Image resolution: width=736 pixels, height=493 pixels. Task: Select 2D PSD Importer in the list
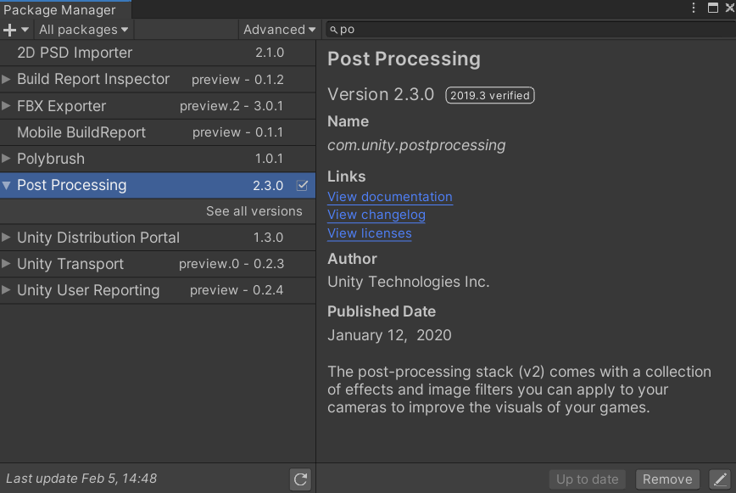coord(75,53)
